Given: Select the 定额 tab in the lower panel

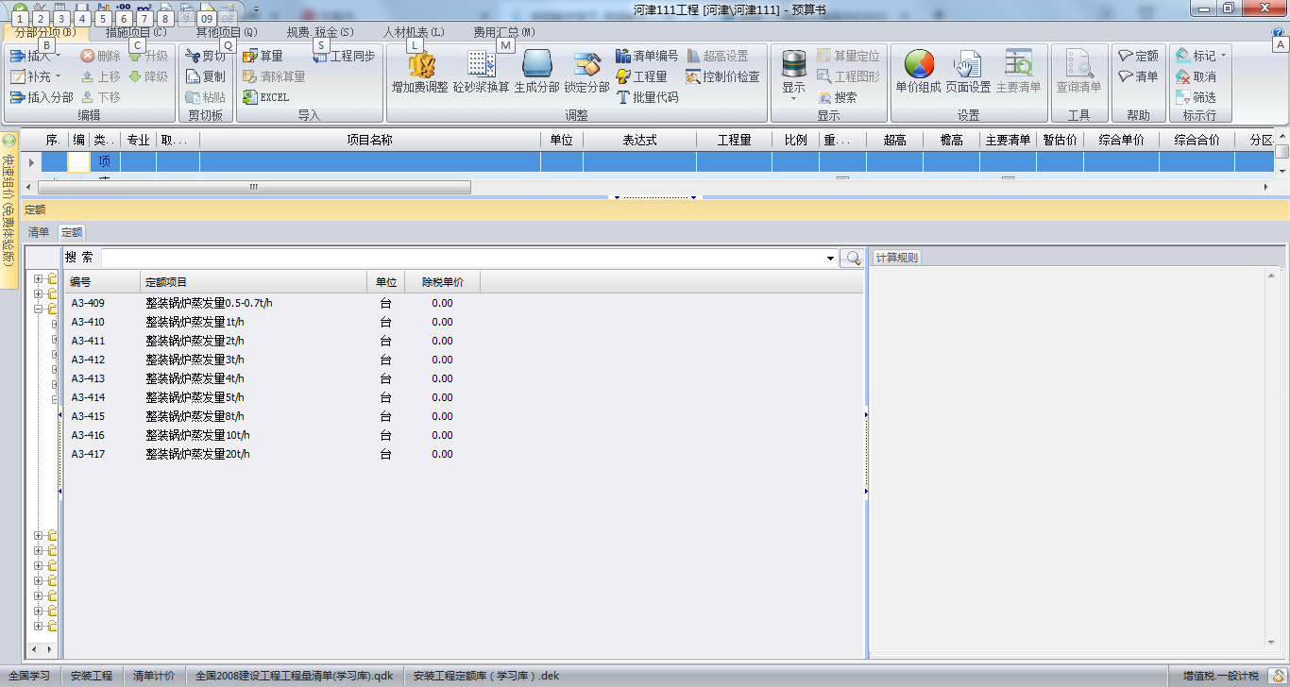Looking at the screenshot, I should (x=71, y=232).
